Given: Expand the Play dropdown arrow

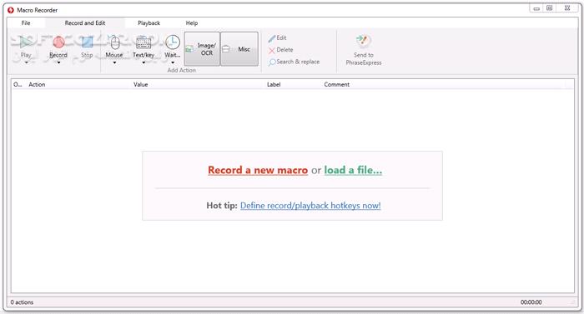Looking at the screenshot, I should [x=26, y=62].
